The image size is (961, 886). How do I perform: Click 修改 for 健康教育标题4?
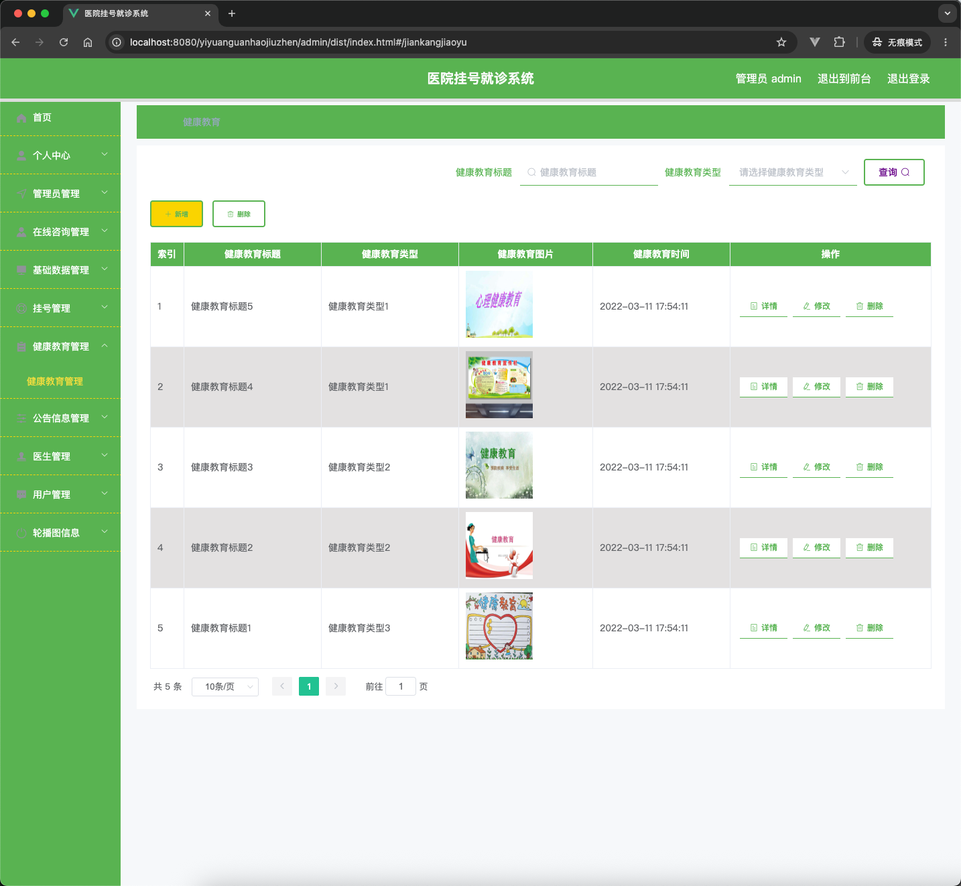[816, 387]
